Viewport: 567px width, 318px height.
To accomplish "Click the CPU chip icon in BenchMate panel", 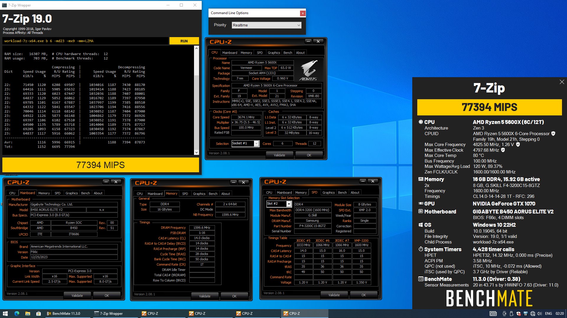I will [421, 122].
